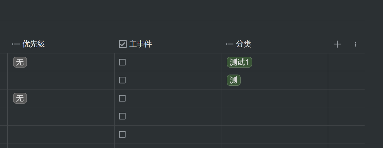Check 主事件 box in the 测 row
Image resolution: width=383 pixels, height=148 pixels.
tap(122, 80)
